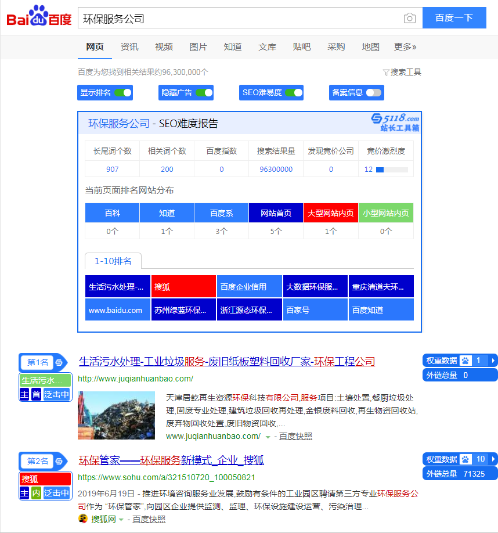Expand the 更多» menu

(x=405, y=47)
